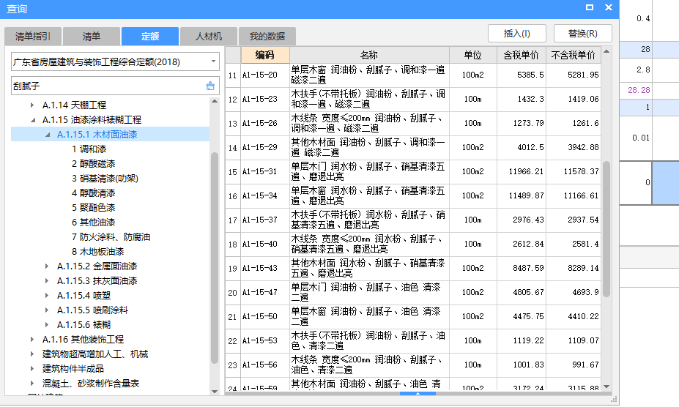Select tree item 7 防火涂料、防腐油
Image resolution: width=679 pixels, height=407 pixels.
(x=111, y=237)
